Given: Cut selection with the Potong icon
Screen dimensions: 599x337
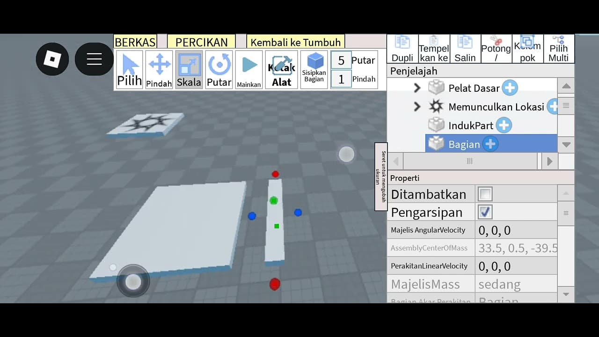Looking at the screenshot, I should pyautogui.click(x=496, y=49).
